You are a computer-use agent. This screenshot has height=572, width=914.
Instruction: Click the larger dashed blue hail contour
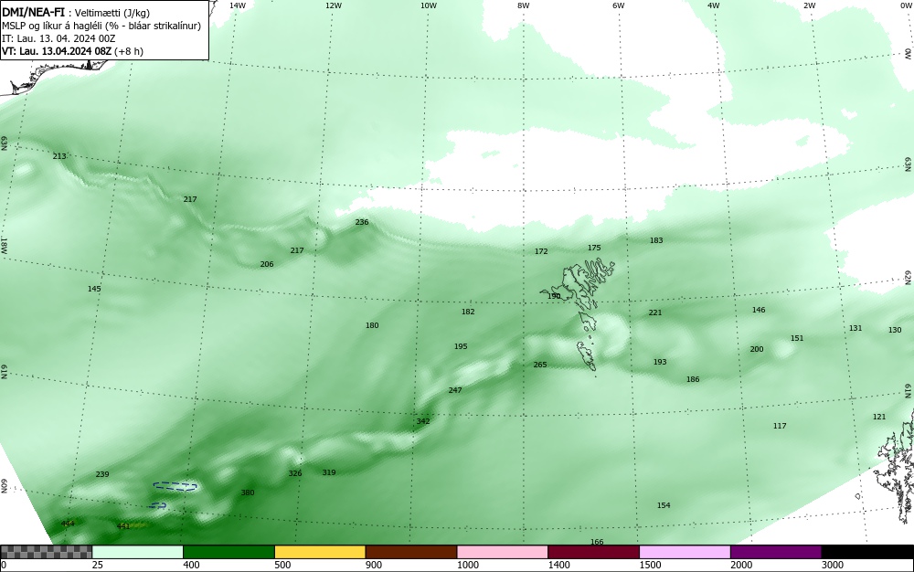[175, 486]
